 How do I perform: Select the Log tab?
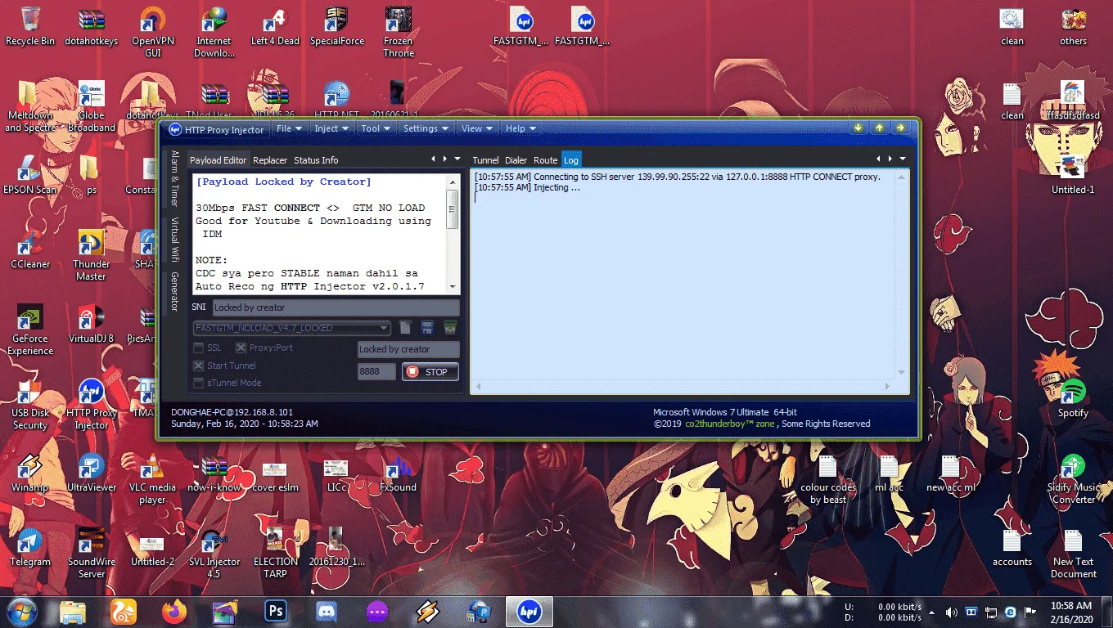coord(570,160)
